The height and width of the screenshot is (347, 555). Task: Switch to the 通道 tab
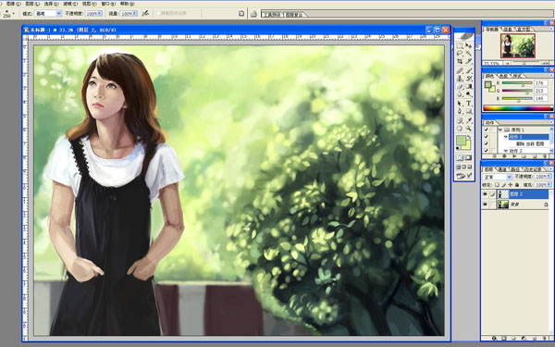[502, 169]
